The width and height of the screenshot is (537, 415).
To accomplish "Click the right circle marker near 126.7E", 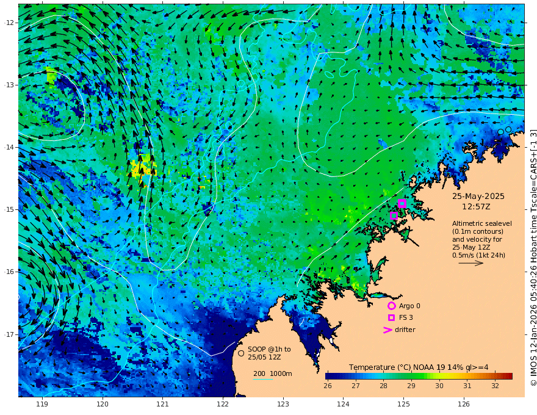I will coord(508,129).
